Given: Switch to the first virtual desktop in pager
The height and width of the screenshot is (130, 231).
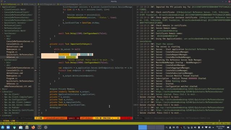Looking at the screenshot, I should point(143,127).
